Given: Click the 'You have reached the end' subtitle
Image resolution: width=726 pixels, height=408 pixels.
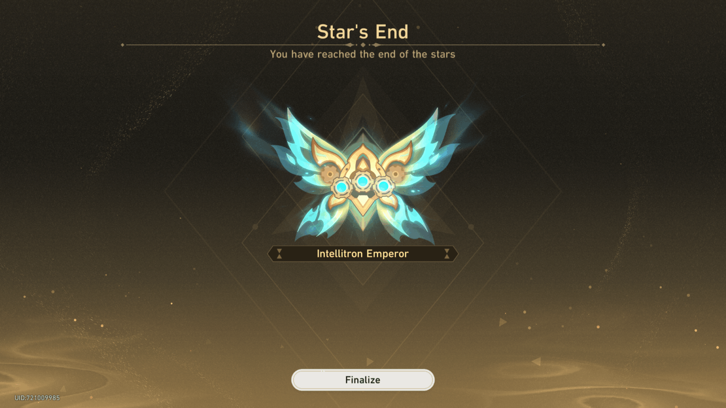Looking at the screenshot, I should (x=363, y=54).
